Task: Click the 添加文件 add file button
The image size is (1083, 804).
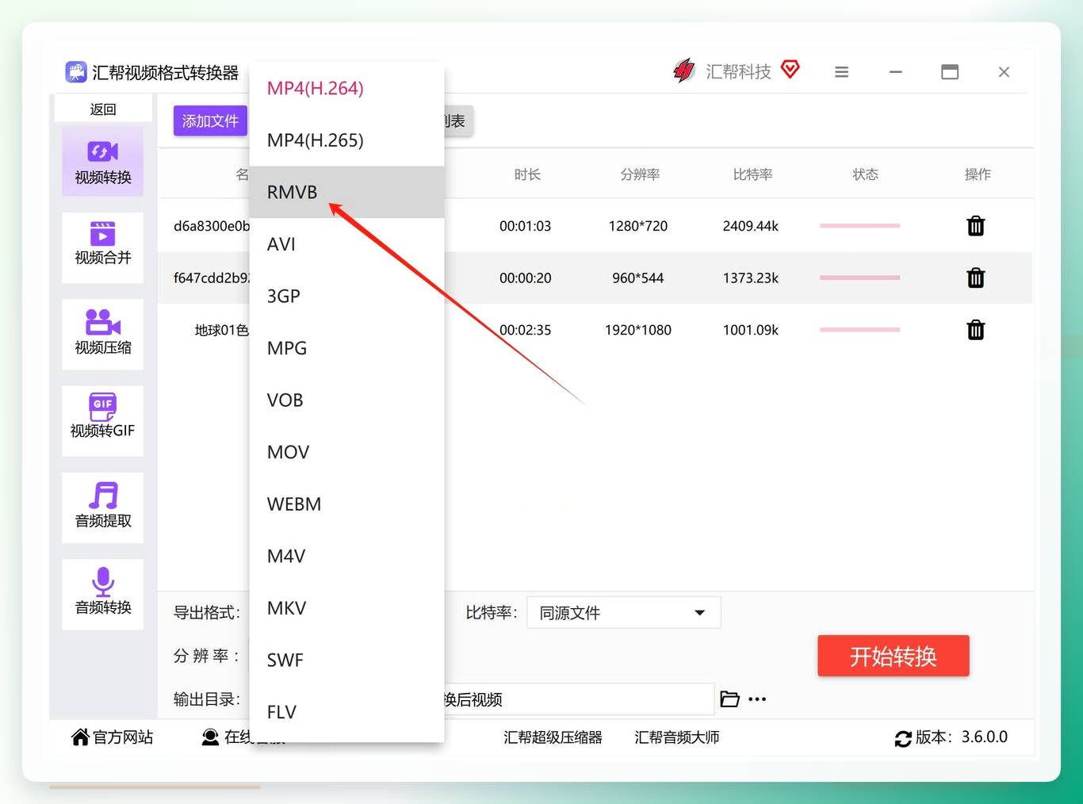Action: [210, 121]
